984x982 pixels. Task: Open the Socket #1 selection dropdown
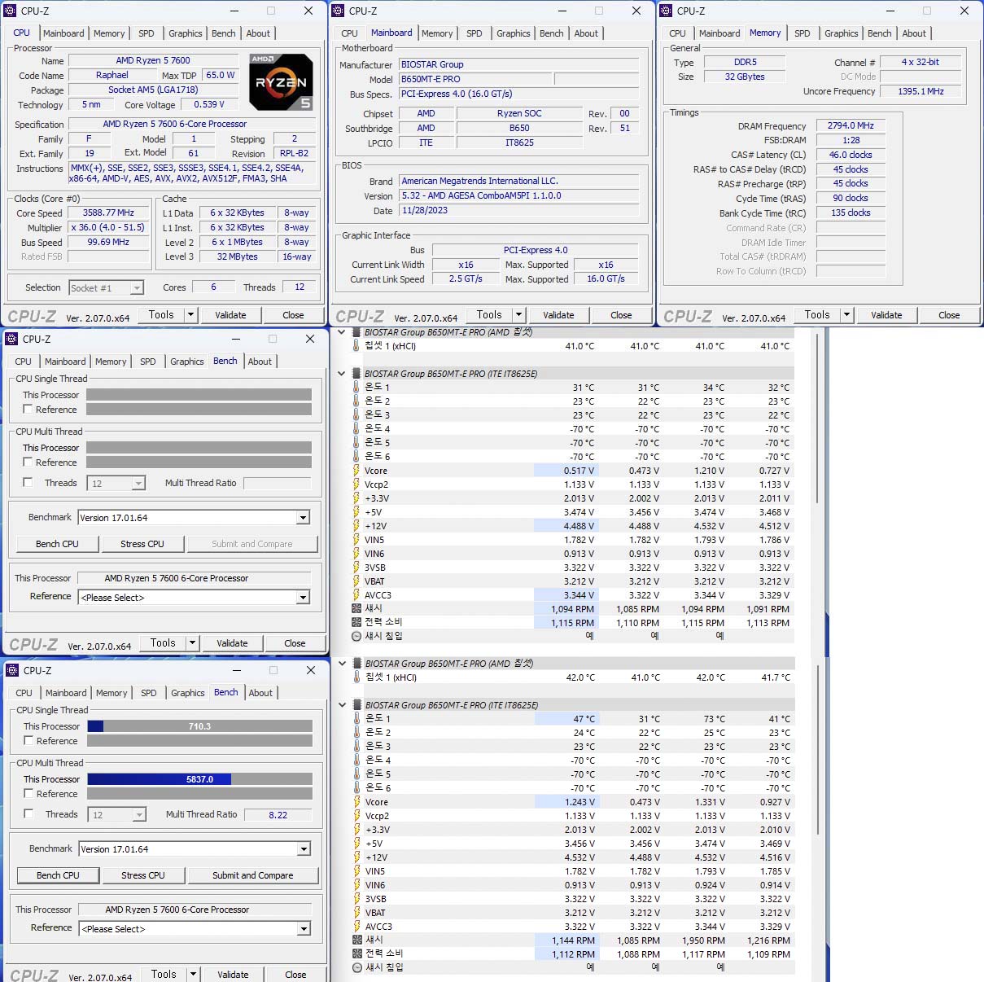[x=137, y=287]
